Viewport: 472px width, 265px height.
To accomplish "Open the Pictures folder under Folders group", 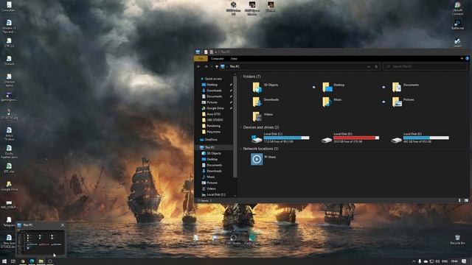I will point(403,102).
